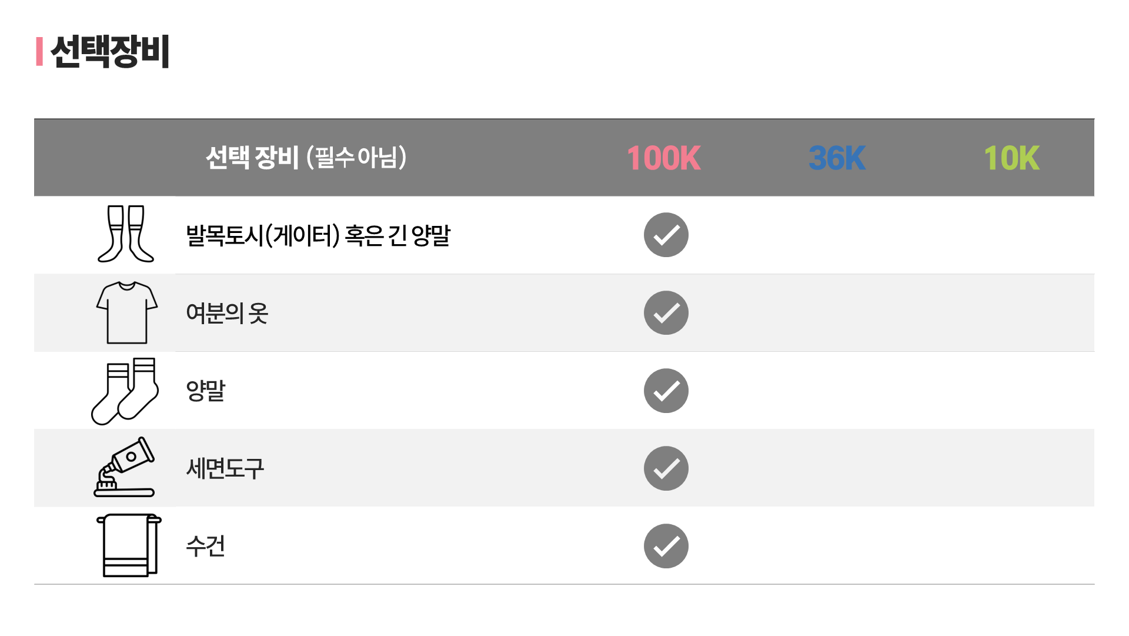Click the pair of socks icon
The width and height of the screenshot is (1129, 636).
125,391
